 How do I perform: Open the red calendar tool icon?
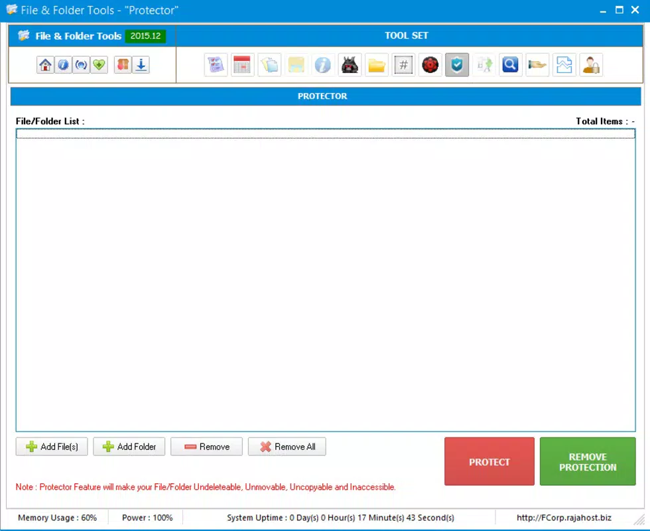[x=243, y=65]
